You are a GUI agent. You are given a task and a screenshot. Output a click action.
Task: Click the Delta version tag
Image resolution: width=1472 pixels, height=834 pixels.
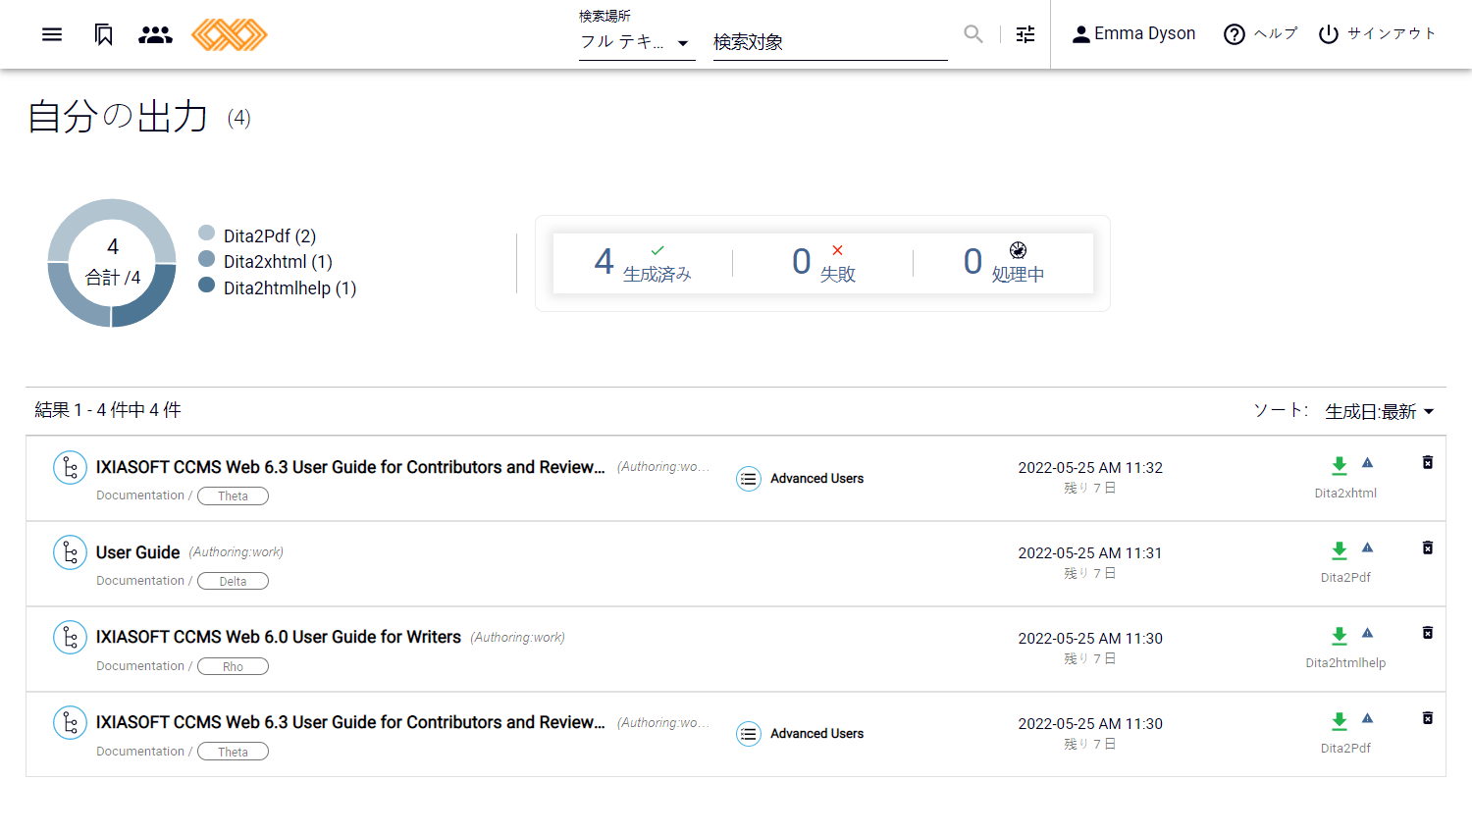[233, 581]
